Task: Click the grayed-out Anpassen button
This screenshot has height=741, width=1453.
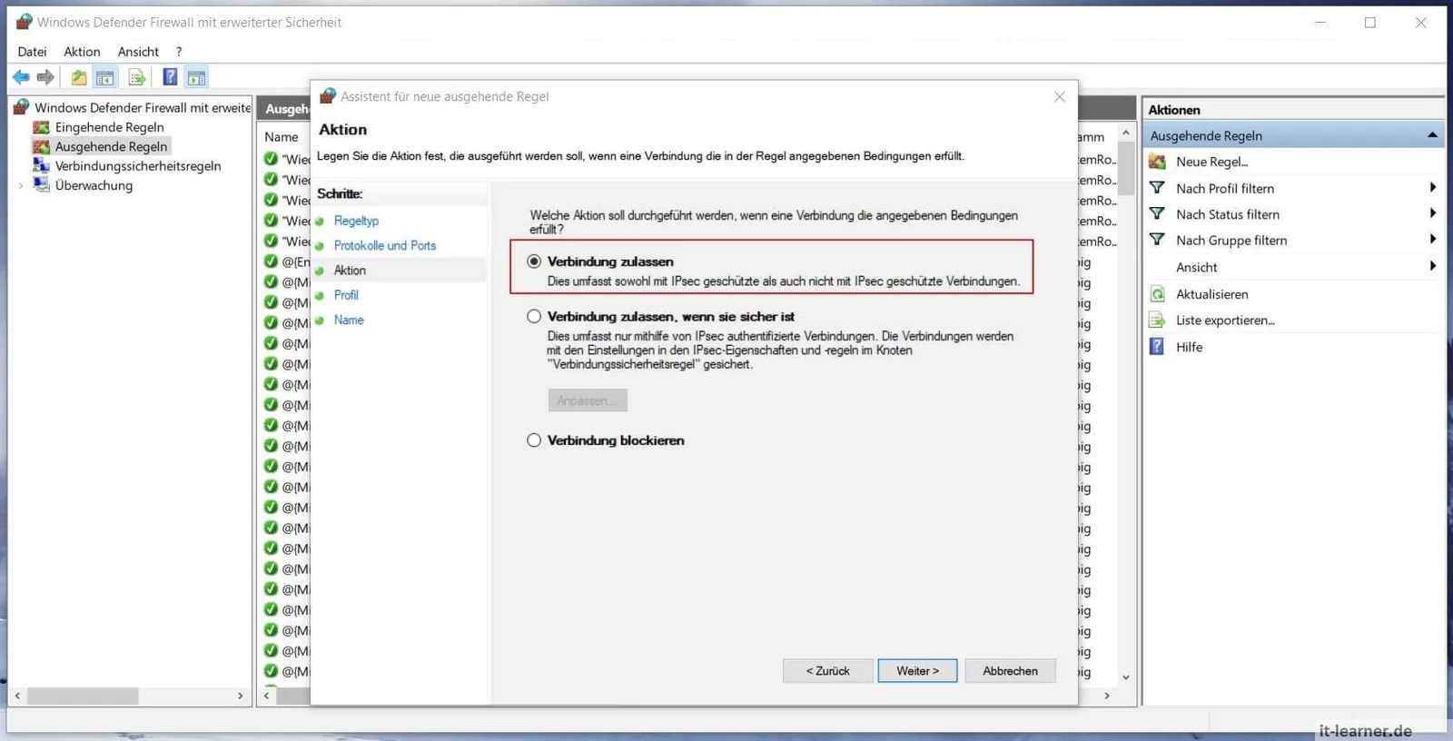Action: (588, 400)
